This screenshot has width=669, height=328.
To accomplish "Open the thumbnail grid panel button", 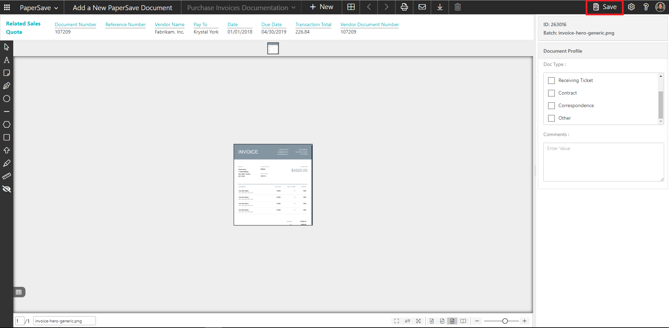I will click(19, 292).
